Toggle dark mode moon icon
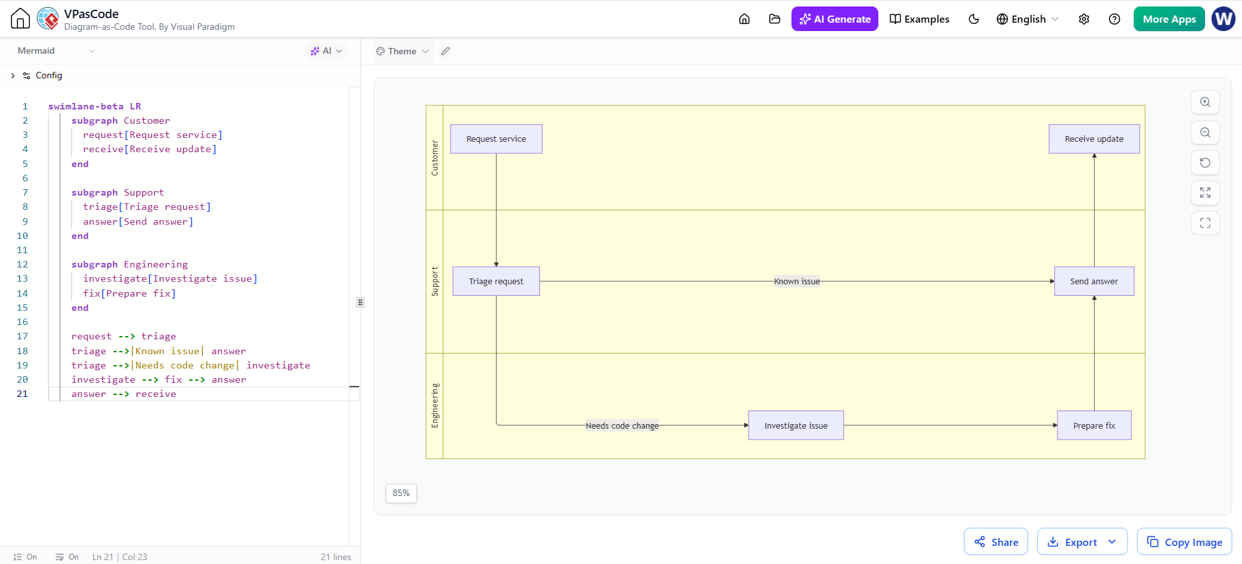The image size is (1242, 564). (x=974, y=19)
